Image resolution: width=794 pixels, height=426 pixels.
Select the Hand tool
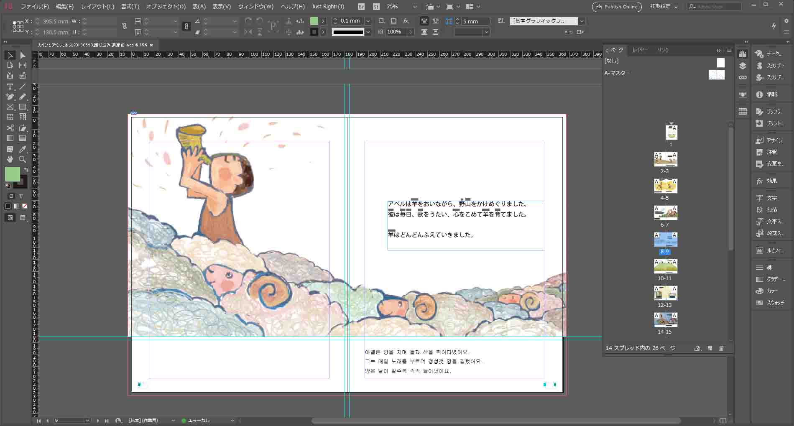point(10,159)
